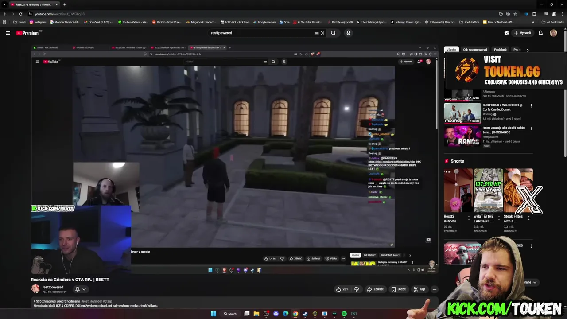Bookmark this page with star icon
The image size is (567, 319).
[515, 14]
